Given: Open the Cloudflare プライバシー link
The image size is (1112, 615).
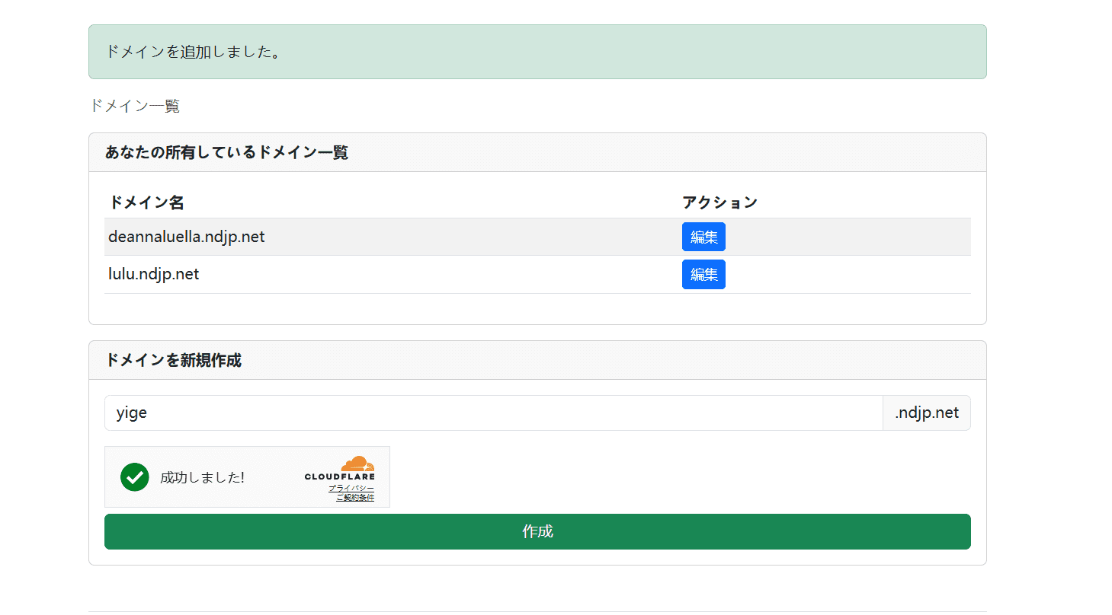Looking at the screenshot, I should 351,488.
